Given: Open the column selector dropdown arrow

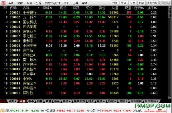Looking at the screenshot, I should click(5, 8).
